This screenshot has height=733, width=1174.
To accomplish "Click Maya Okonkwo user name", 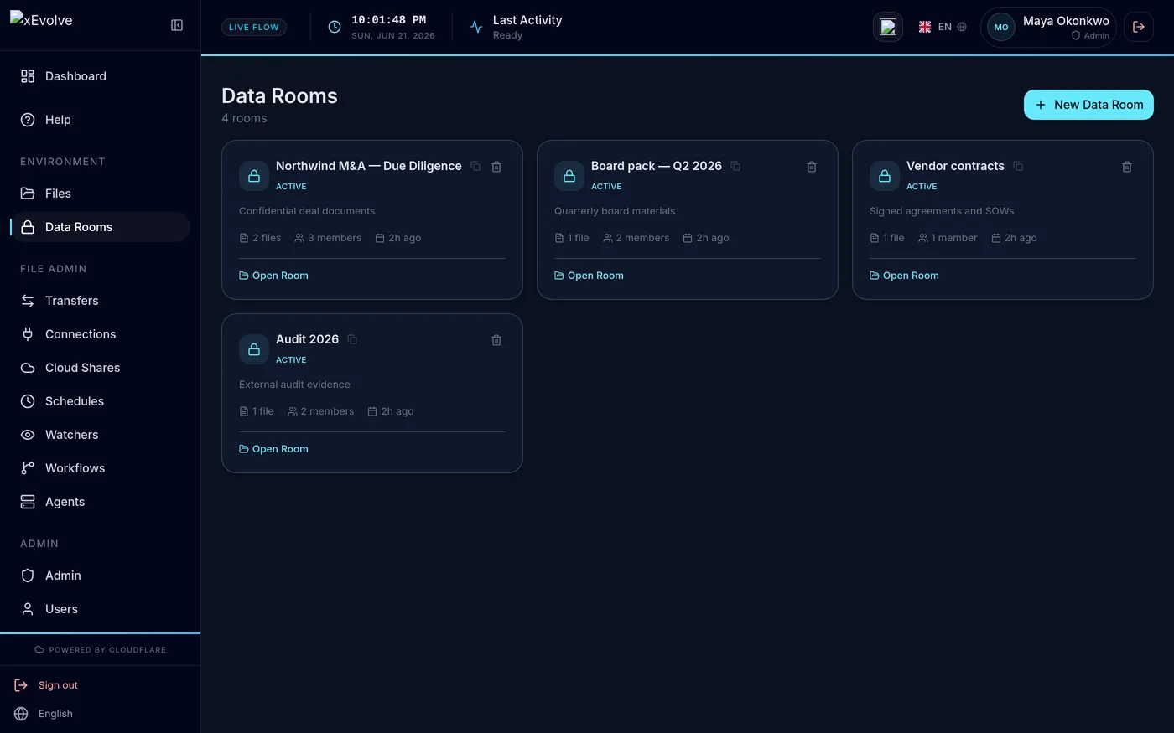I will coord(1066,21).
